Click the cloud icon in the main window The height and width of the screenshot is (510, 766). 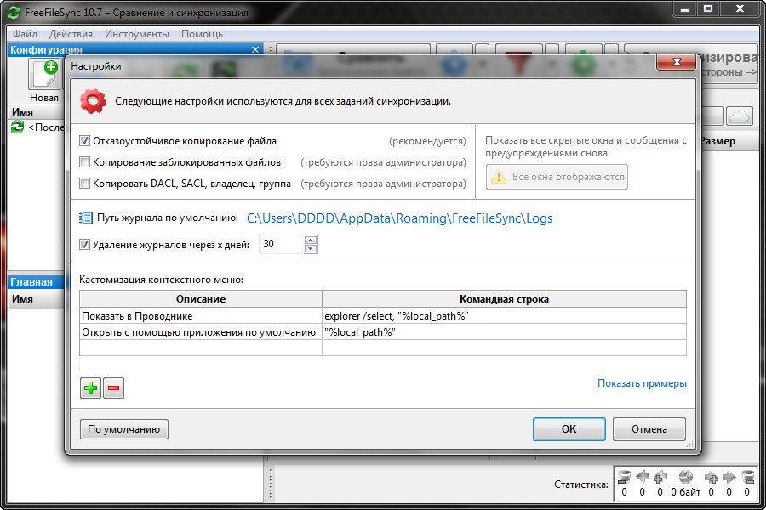pyautogui.click(x=740, y=116)
